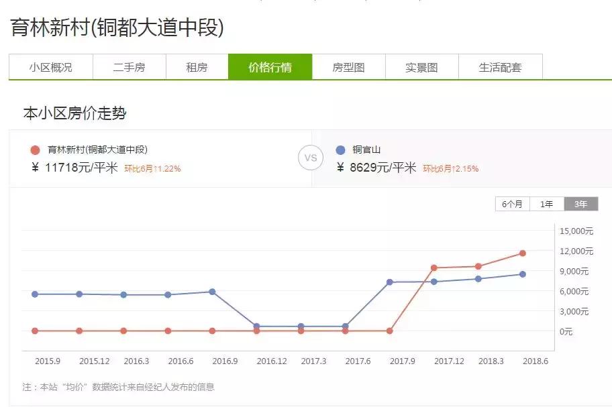Select the last blue data point at 2018.6
The width and height of the screenshot is (612, 407).
point(523,274)
